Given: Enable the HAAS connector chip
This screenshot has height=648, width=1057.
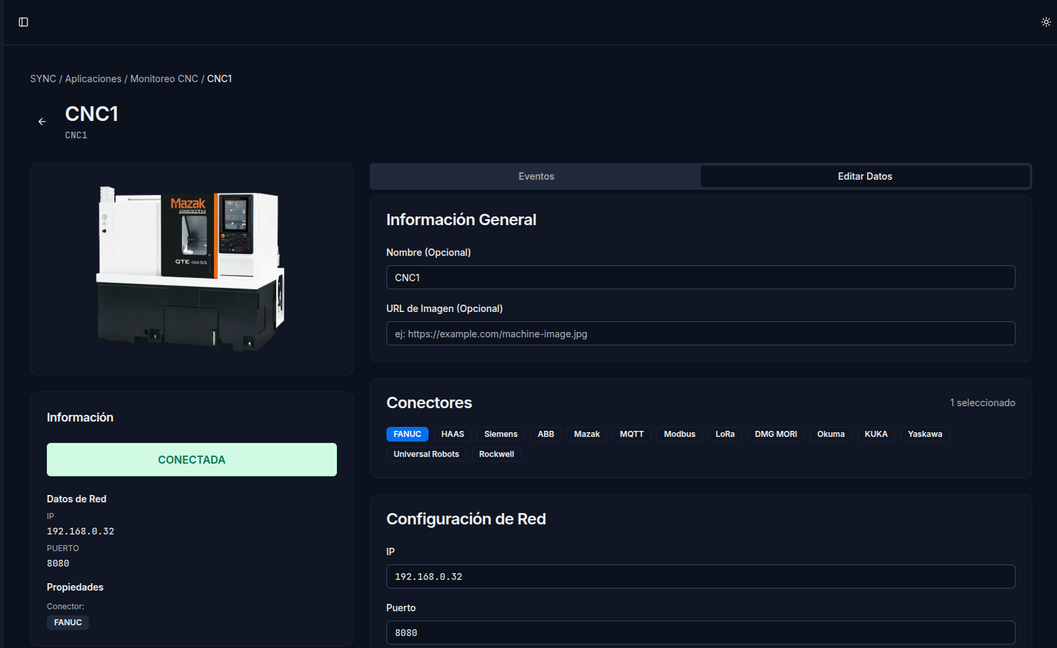Looking at the screenshot, I should click(453, 434).
